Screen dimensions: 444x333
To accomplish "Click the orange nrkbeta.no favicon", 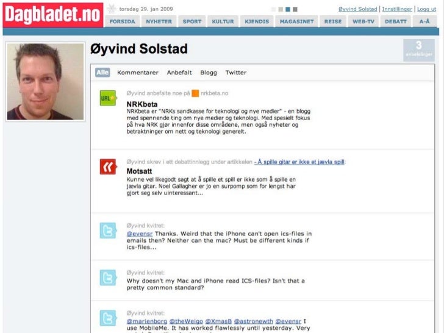I will tap(195, 93).
